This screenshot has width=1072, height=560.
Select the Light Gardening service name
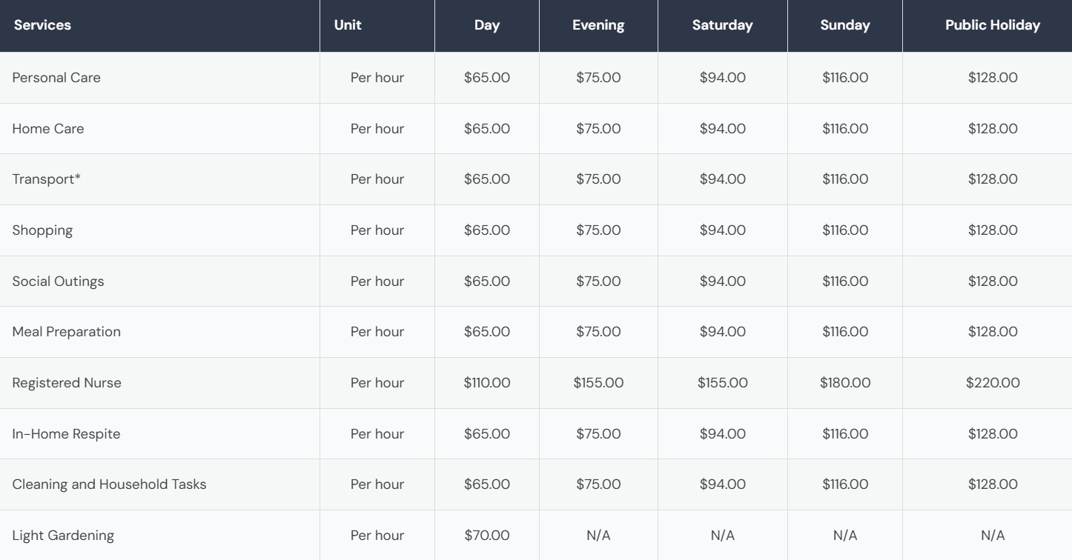pyautogui.click(x=63, y=536)
